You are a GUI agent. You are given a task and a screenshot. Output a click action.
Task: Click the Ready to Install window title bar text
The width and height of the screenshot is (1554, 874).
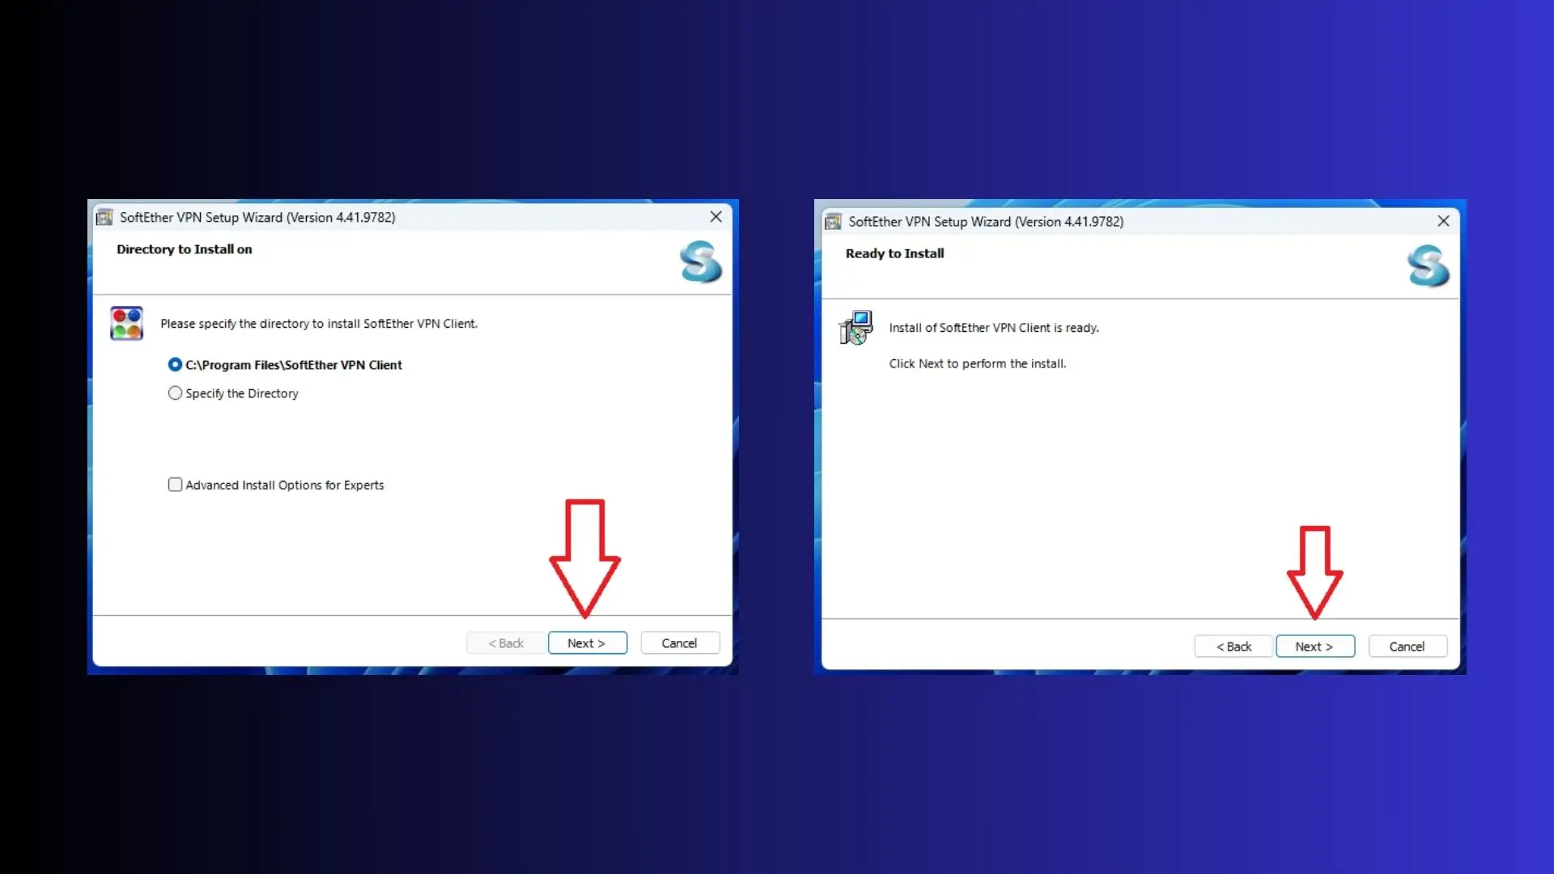986,222
